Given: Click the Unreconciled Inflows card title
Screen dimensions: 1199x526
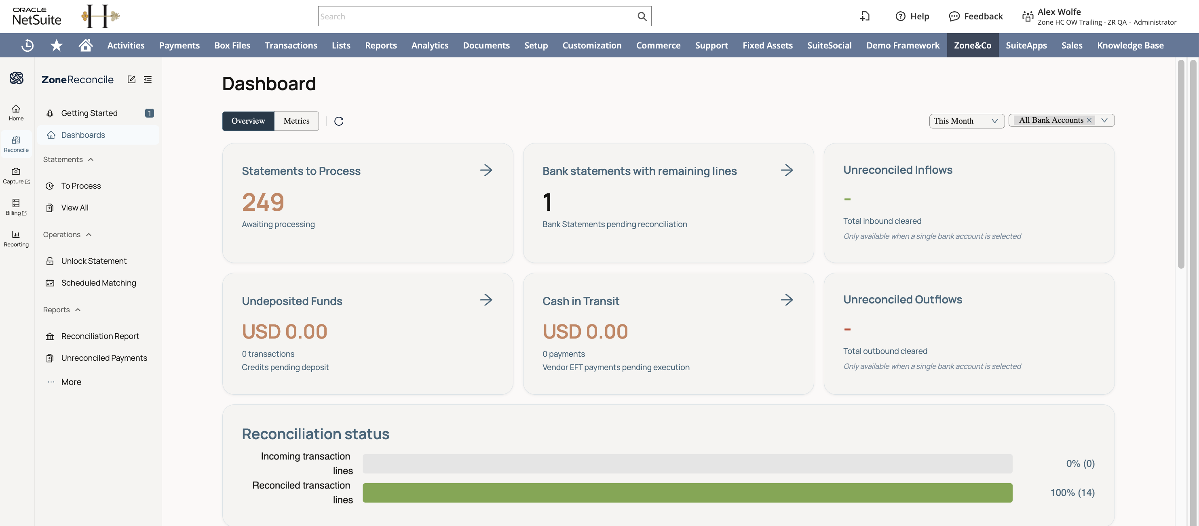Looking at the screenshot, I should pyautogui.click(x=897, y=170).
